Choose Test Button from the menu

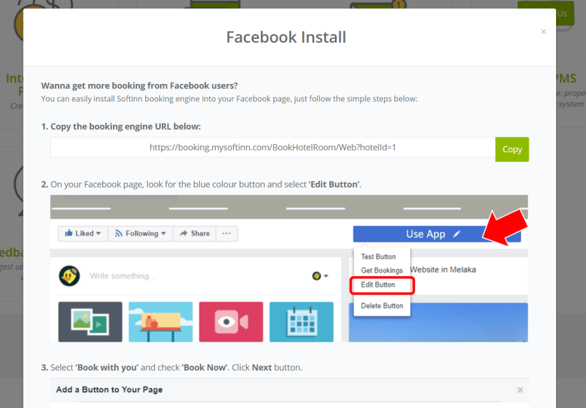pyautogui.click(x=378, y=257)
